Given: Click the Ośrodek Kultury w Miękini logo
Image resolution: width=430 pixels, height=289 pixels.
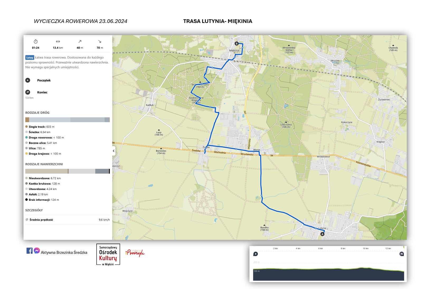Looking at the screenshot, I should pos(108,254).
